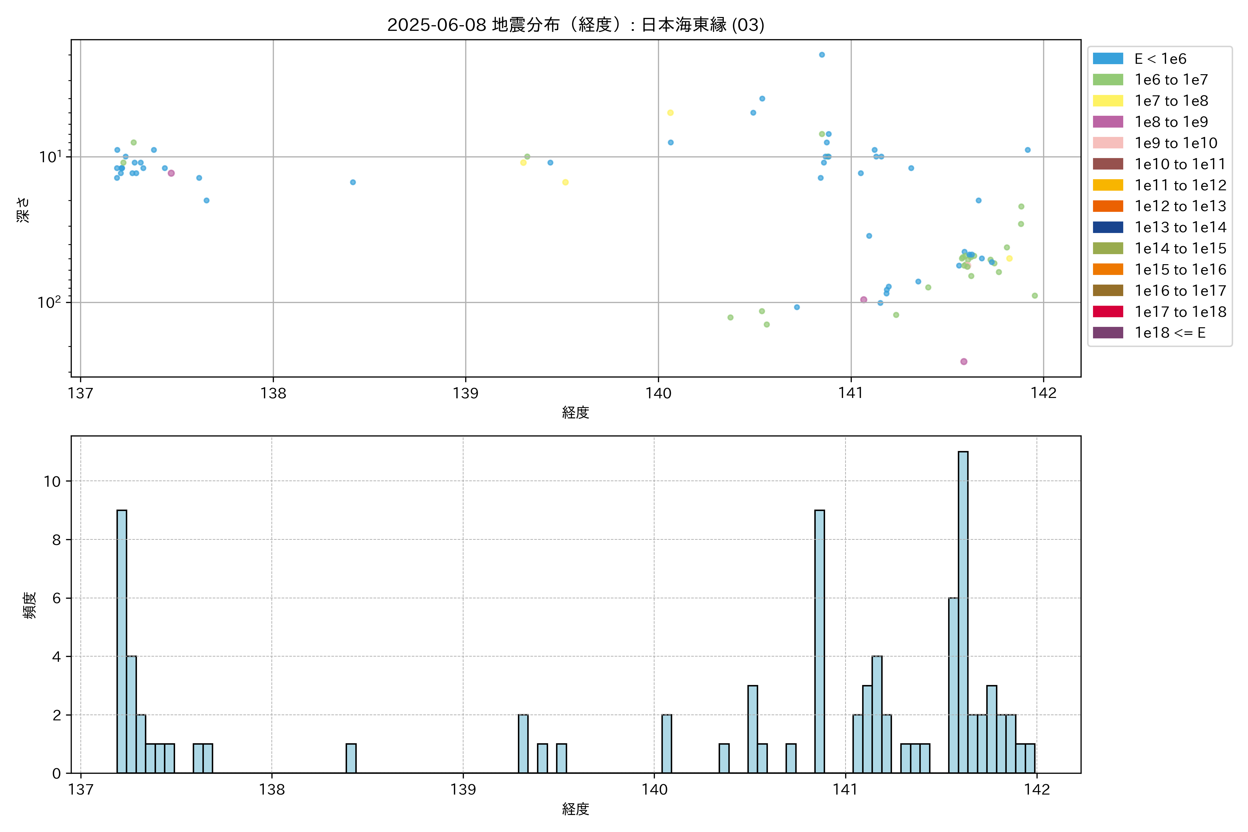1248x832 pixels.
Task: Click the isolated blue scatter point near 138.4
Action: click(x=353, y=182)
